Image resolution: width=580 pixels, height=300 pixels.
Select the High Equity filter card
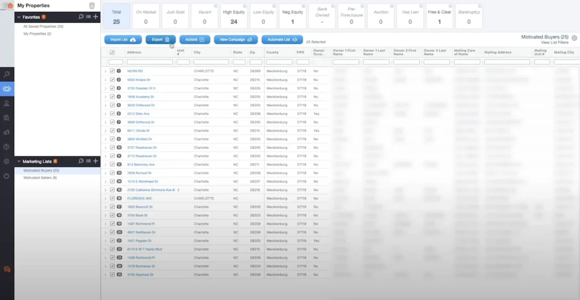(x=234, y=16)
